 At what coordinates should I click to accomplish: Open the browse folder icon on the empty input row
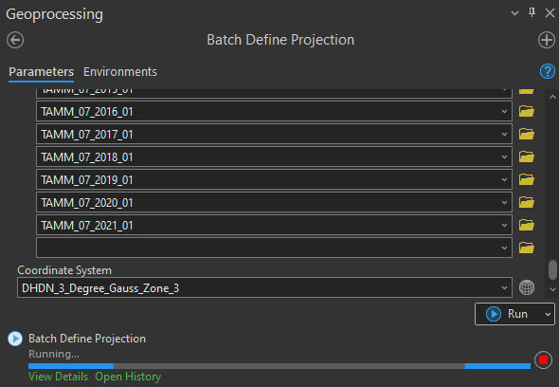point(527,248)
